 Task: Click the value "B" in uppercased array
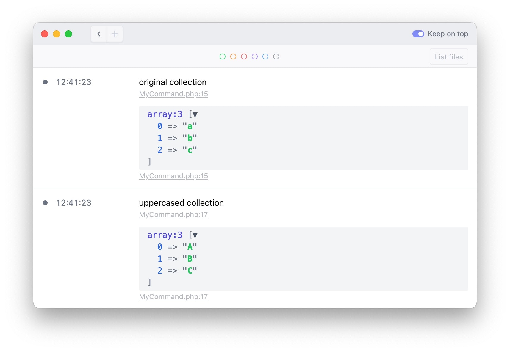[190, 259]
